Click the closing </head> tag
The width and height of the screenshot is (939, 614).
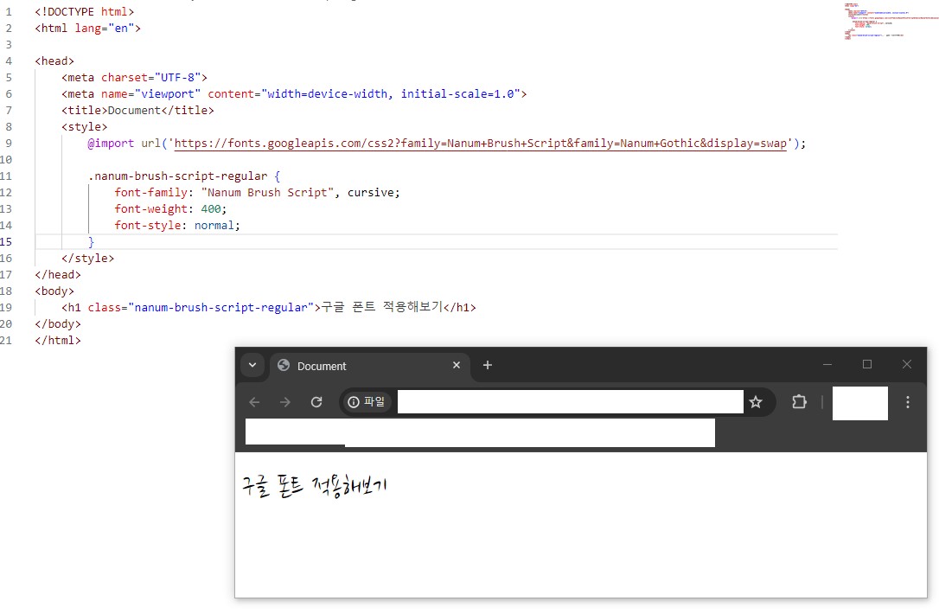pyautogui.click(x=57, y=274)
